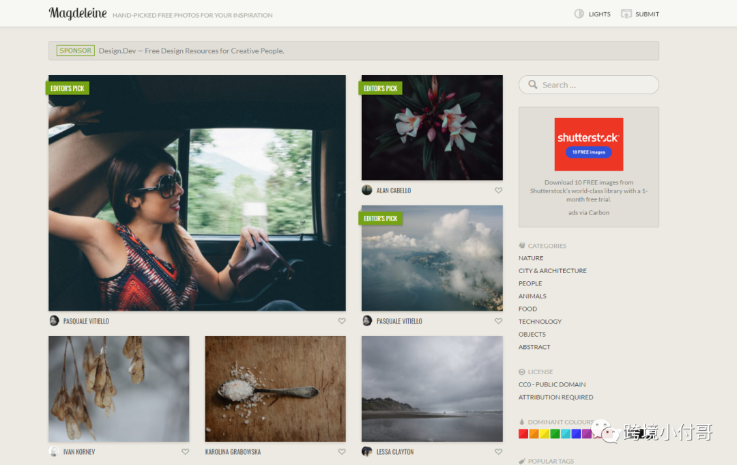Open the Nature category

(x=531, y=258)
